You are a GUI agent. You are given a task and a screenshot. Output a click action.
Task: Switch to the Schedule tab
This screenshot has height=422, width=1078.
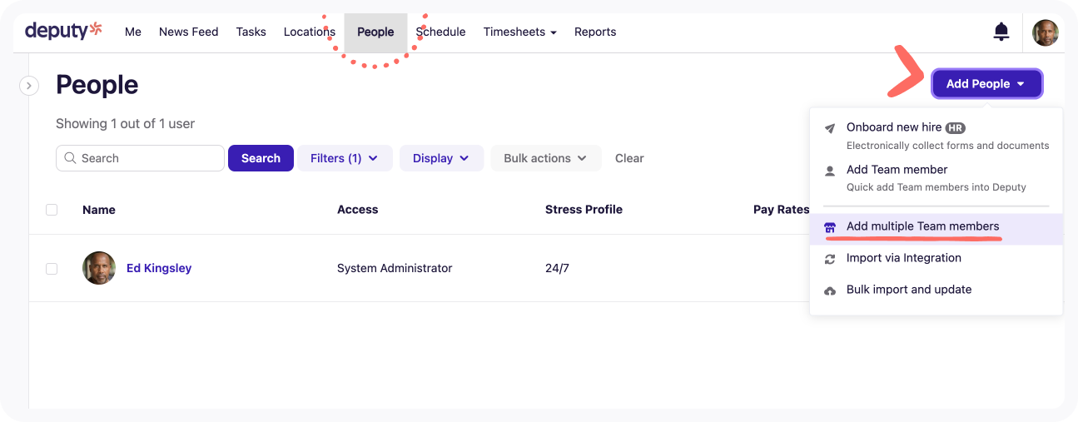tap(440, 32)
